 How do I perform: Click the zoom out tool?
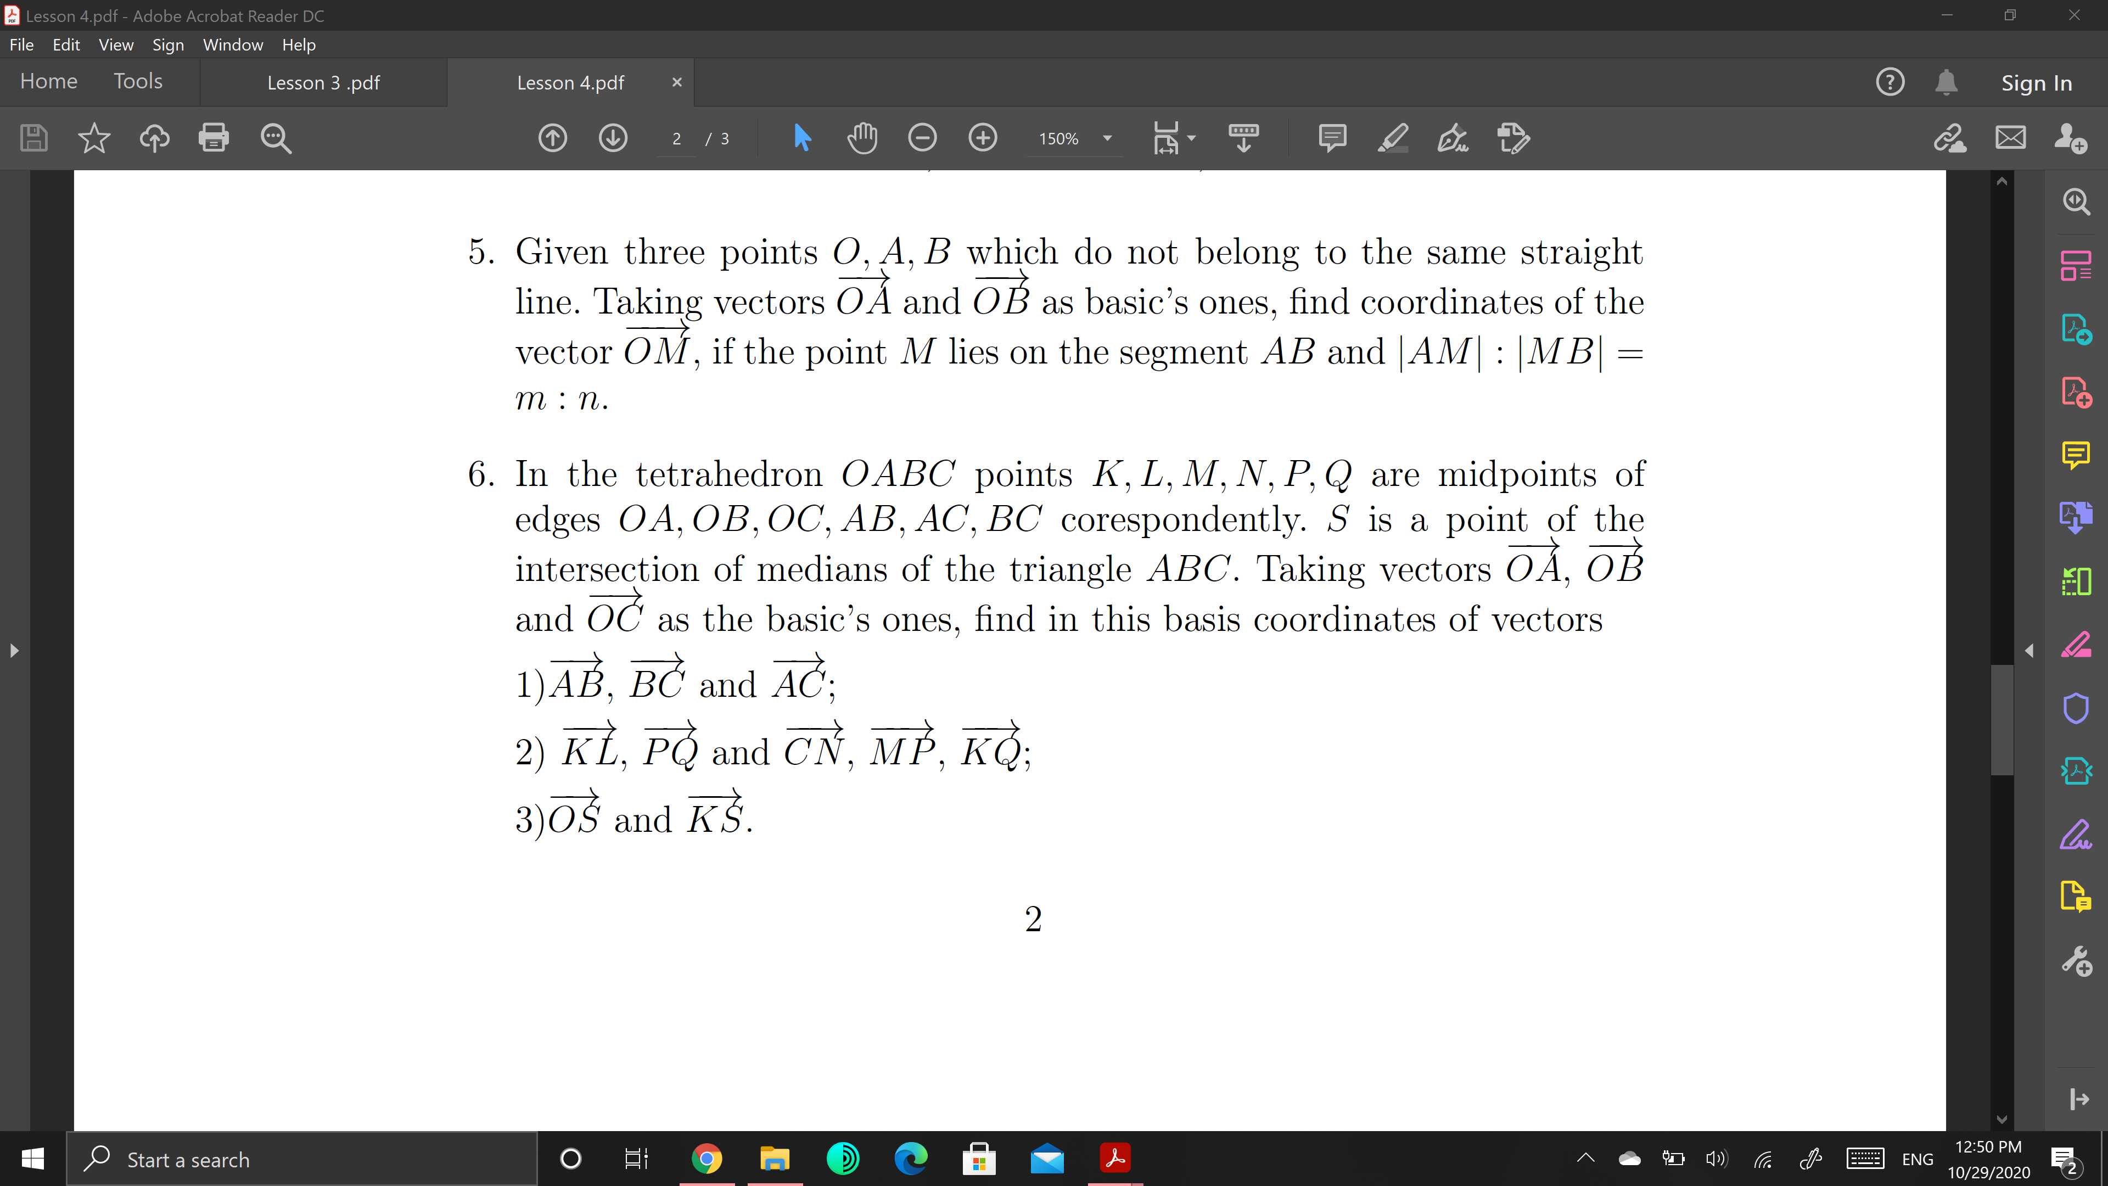[924, 138]
